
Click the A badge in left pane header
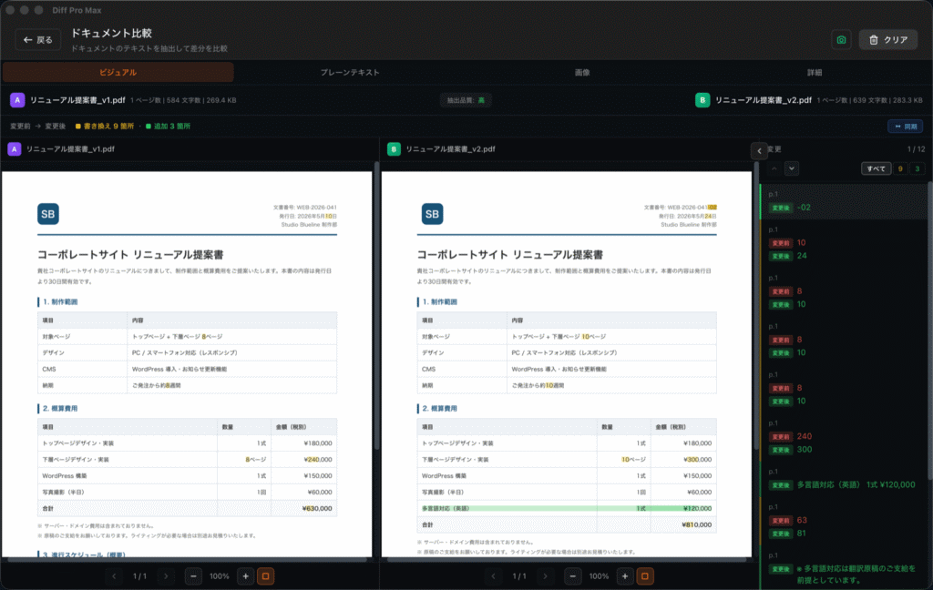coord(15,148)
